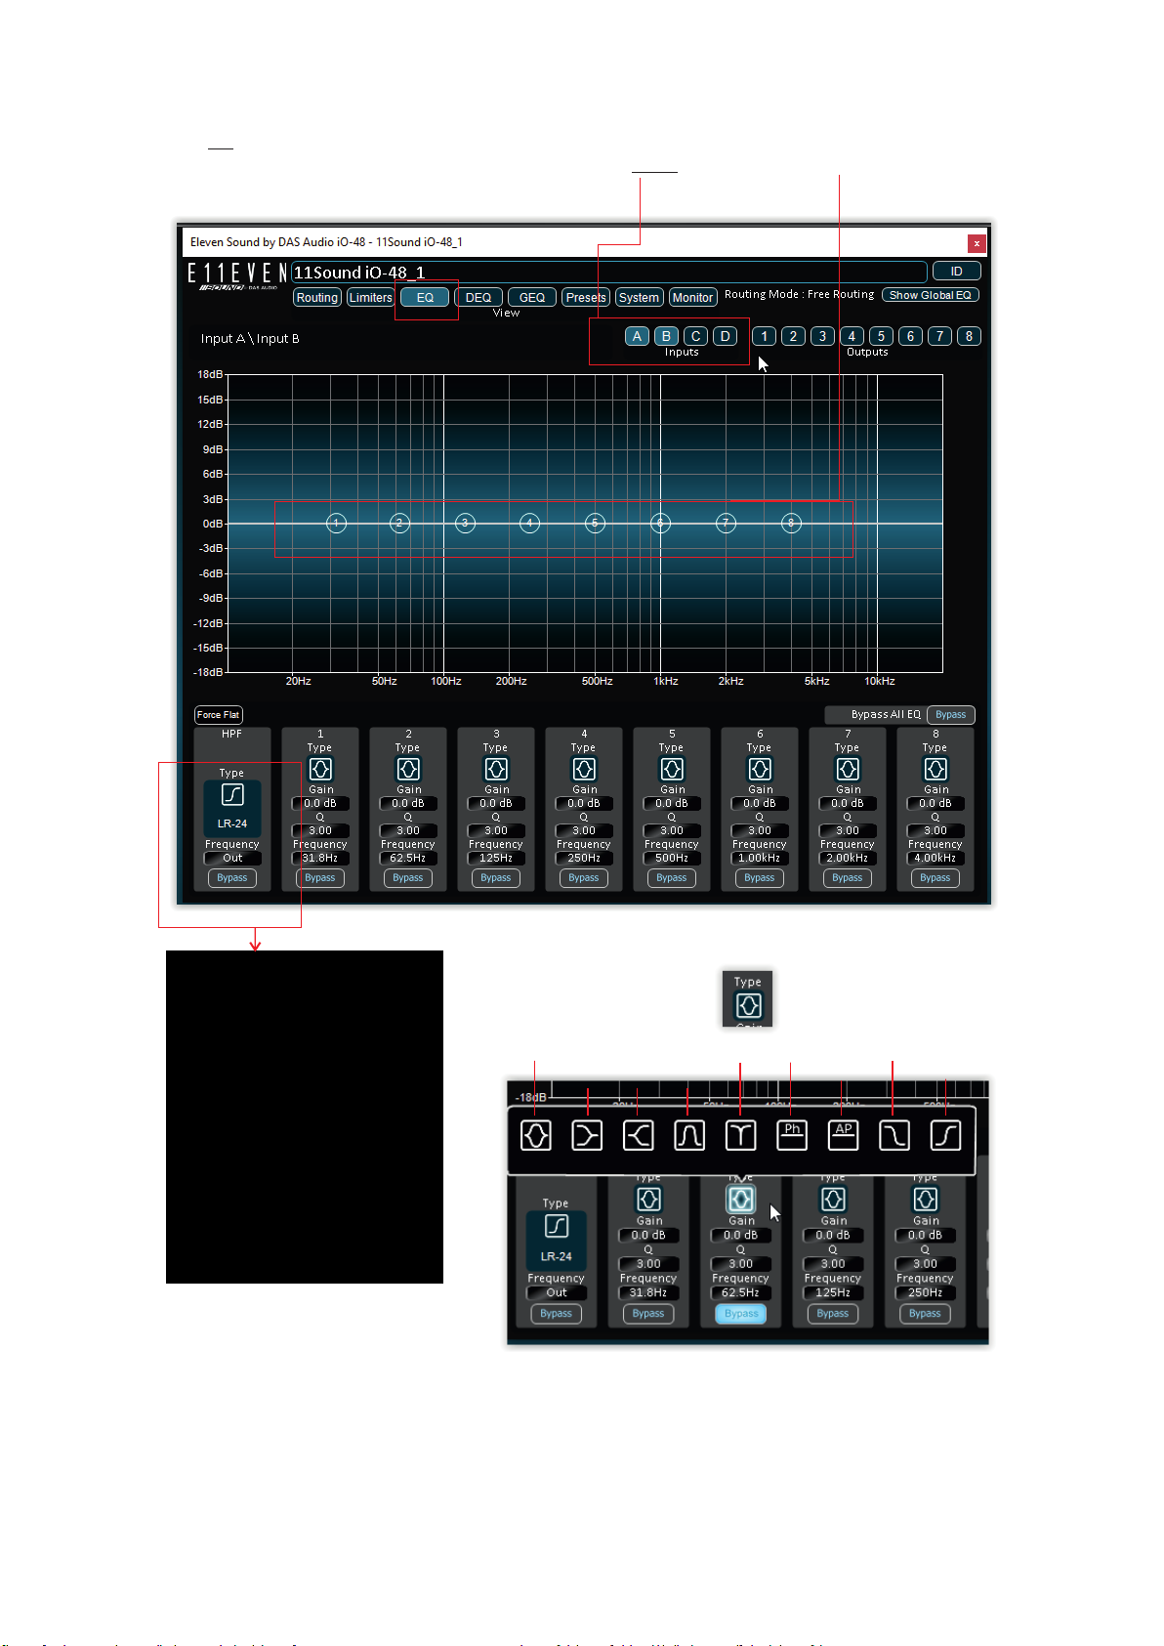Toggle input C selection
Viewport: 1164px width, 1646px height.
coord(695,336)
